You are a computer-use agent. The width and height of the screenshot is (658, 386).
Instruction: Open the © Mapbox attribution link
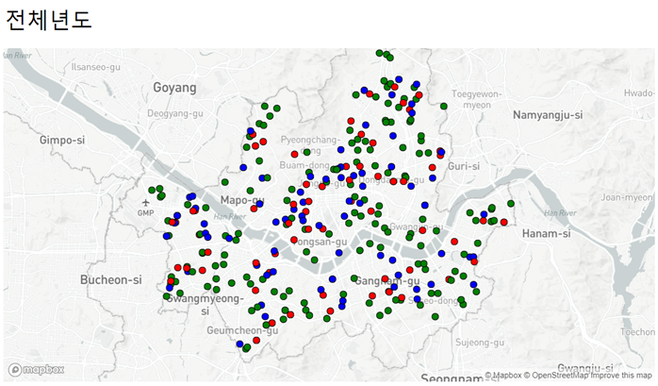(x=503, y=375)
